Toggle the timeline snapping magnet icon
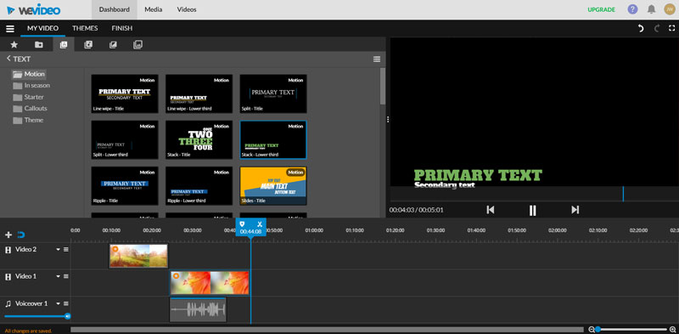Screen dimensions: 679x334 point(21,235)
